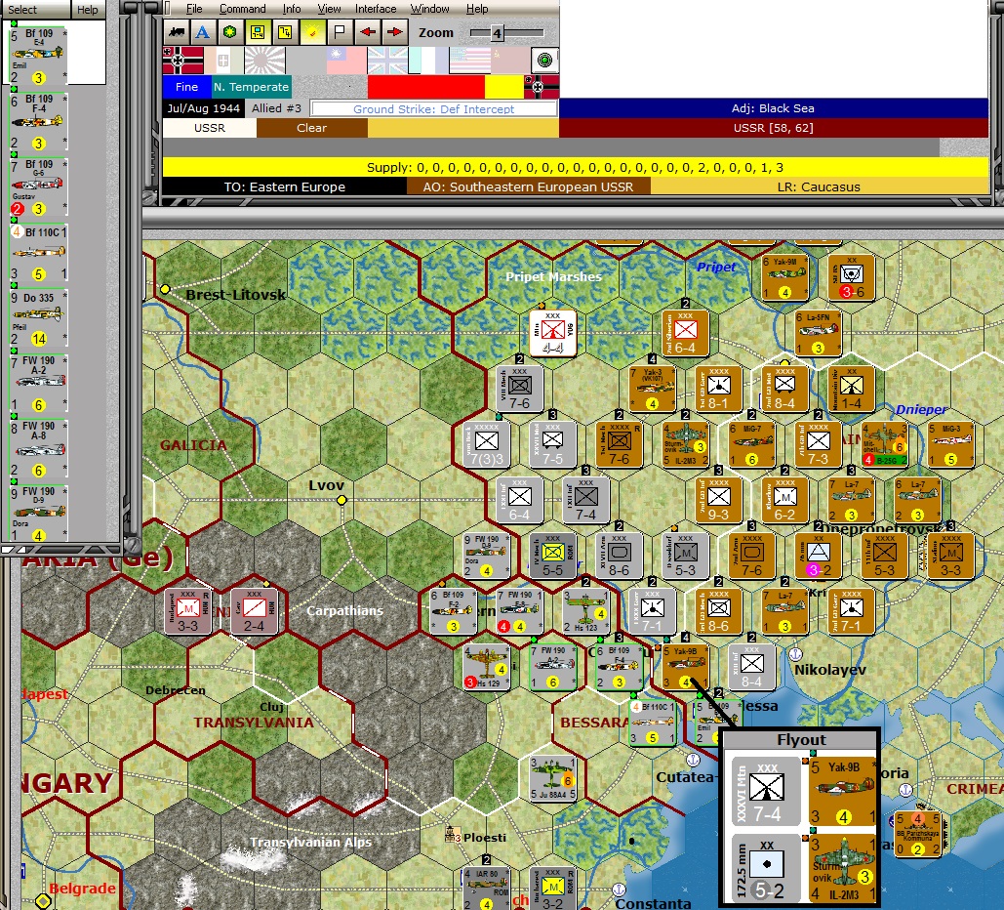
Task: Click the Adj: Black Sea bar
Action: pyautogui.click(x=773, y=108)
